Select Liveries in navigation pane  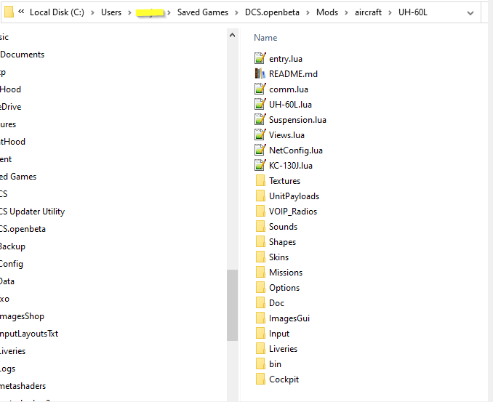pyautogui.click(x=12, y=351)
